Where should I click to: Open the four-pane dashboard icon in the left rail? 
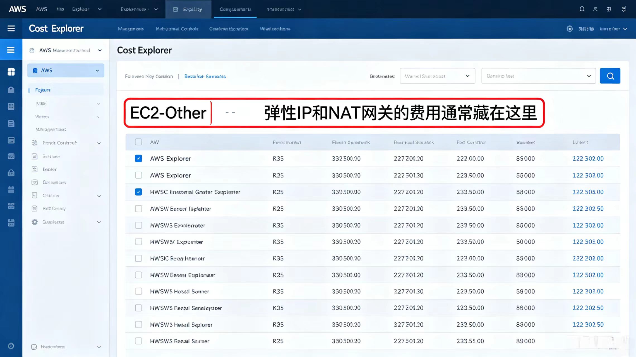(11, 72)
